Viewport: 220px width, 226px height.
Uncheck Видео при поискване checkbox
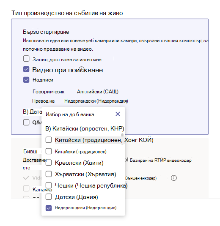click(26, 69)
